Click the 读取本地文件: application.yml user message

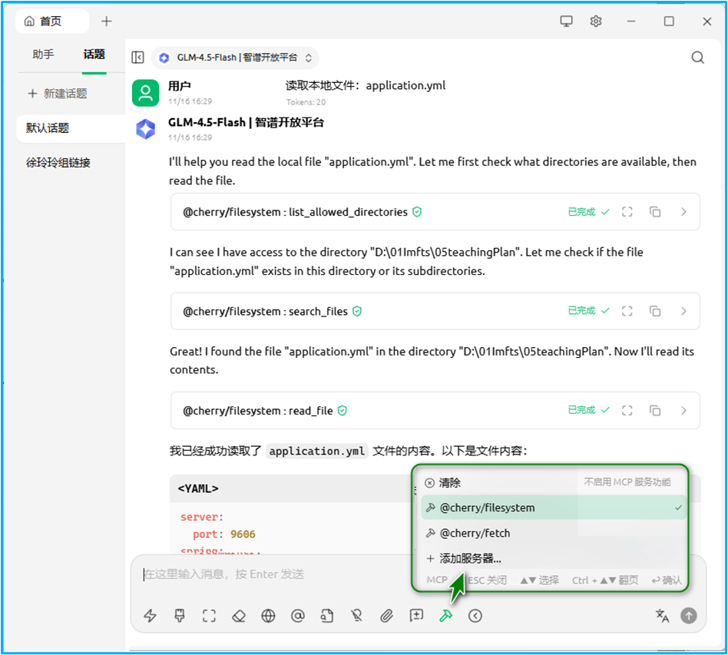(x=365, y=85)
